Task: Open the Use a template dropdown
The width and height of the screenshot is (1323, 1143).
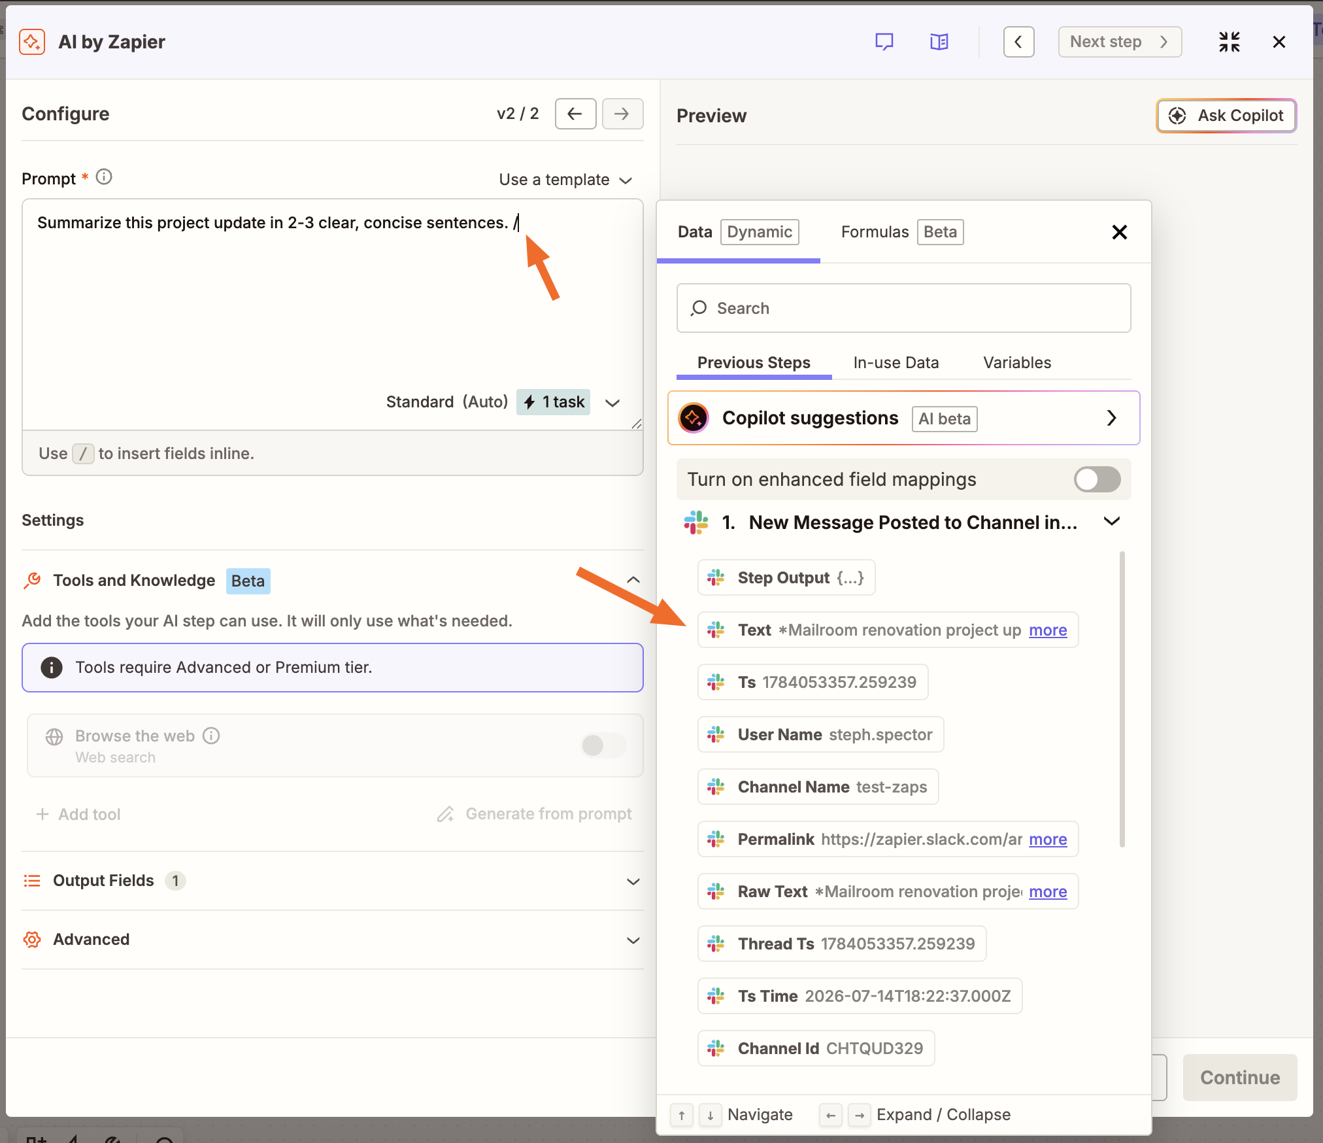Action: pos(565,180)
